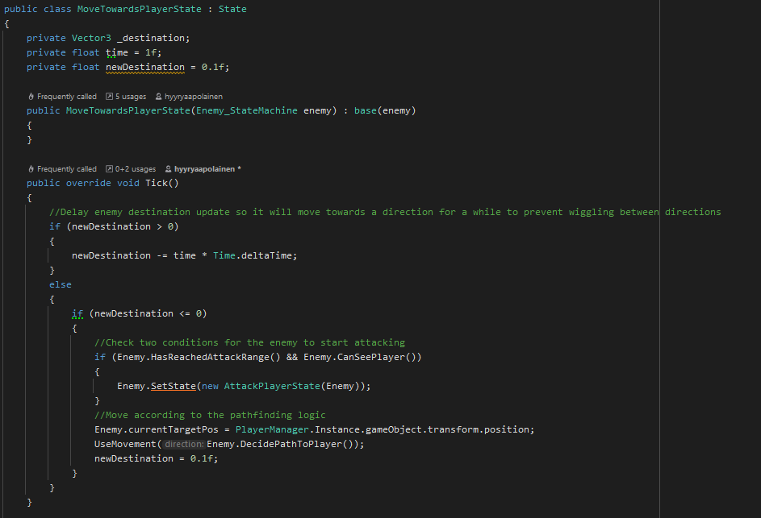Click the author icon before 'hyyryaapolainen *'
761x518 pixels.
168,169
